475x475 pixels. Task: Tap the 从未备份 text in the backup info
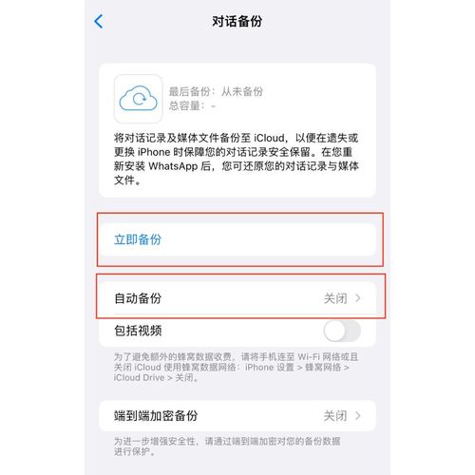coord(242,91)
